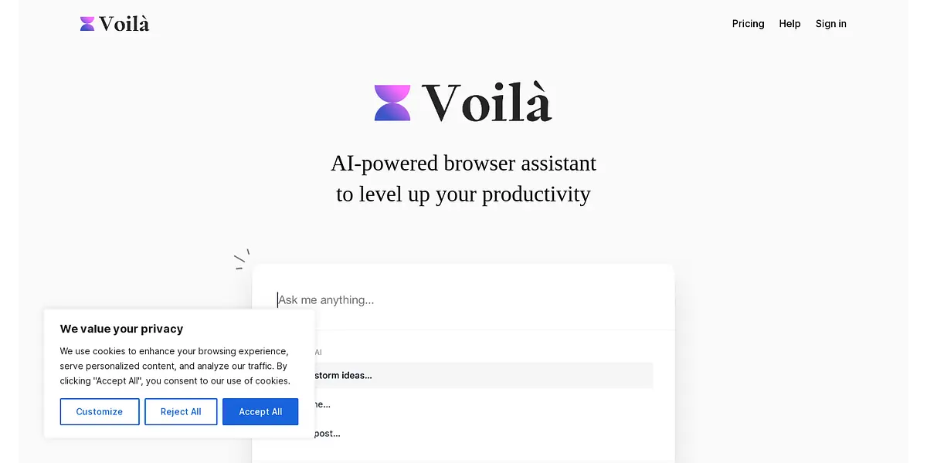Image resolution: width=927 pixels, height=463 pixels.
Task: Open the Help page
Action: (789, 24)
